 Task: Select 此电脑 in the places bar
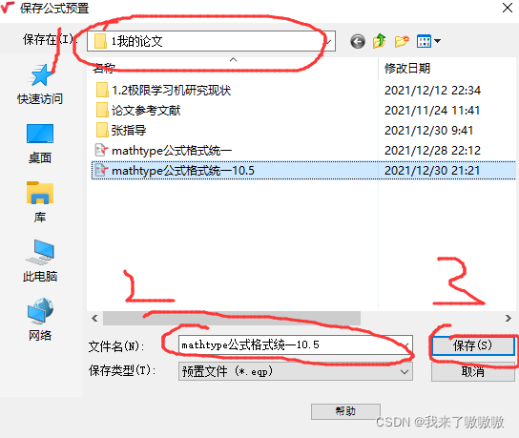click(x=40, y=261)
